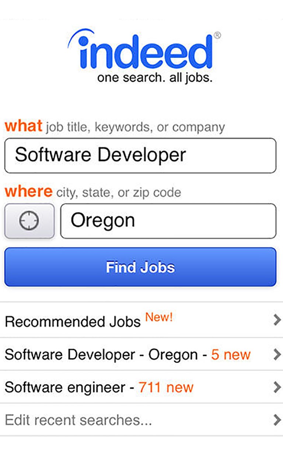Select Edit recent searches...
Viewport: 283px width, 472px height.
point(141,420)
